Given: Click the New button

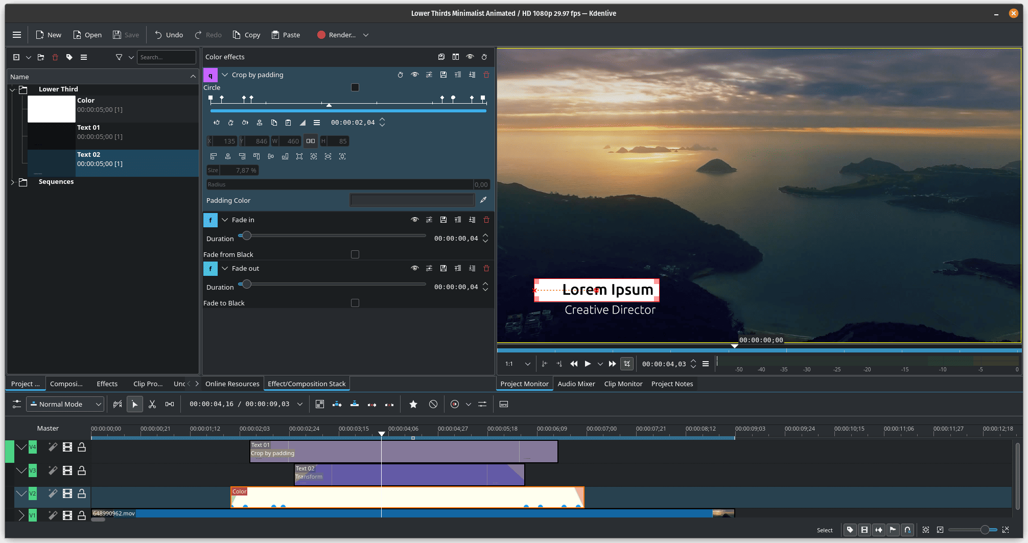Looking at the screenshot, I should (49, 35).
